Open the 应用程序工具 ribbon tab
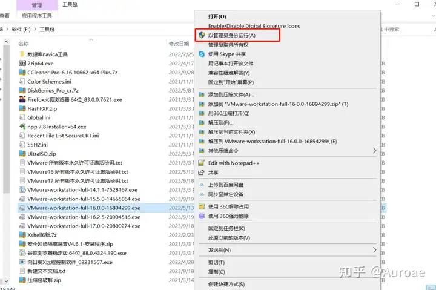 [37, 16]
